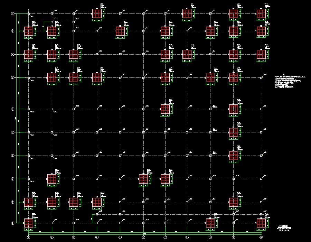Select grid axis bubble J on left
Screen dimensions: 311x242
[13, 31]
